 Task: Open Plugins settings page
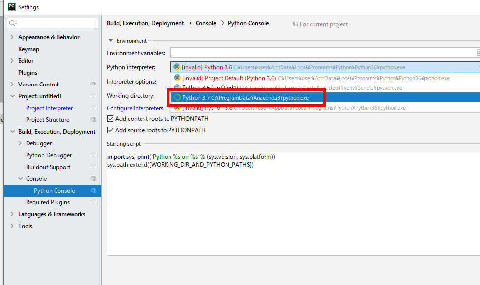[x=28, y=73]
